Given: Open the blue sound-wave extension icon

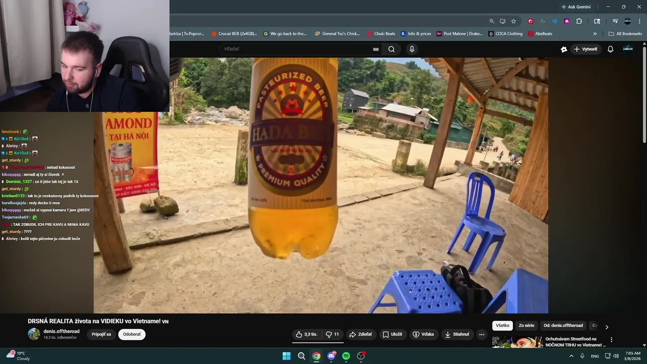Looking at the screenshot, I should (x=554, y=21).
